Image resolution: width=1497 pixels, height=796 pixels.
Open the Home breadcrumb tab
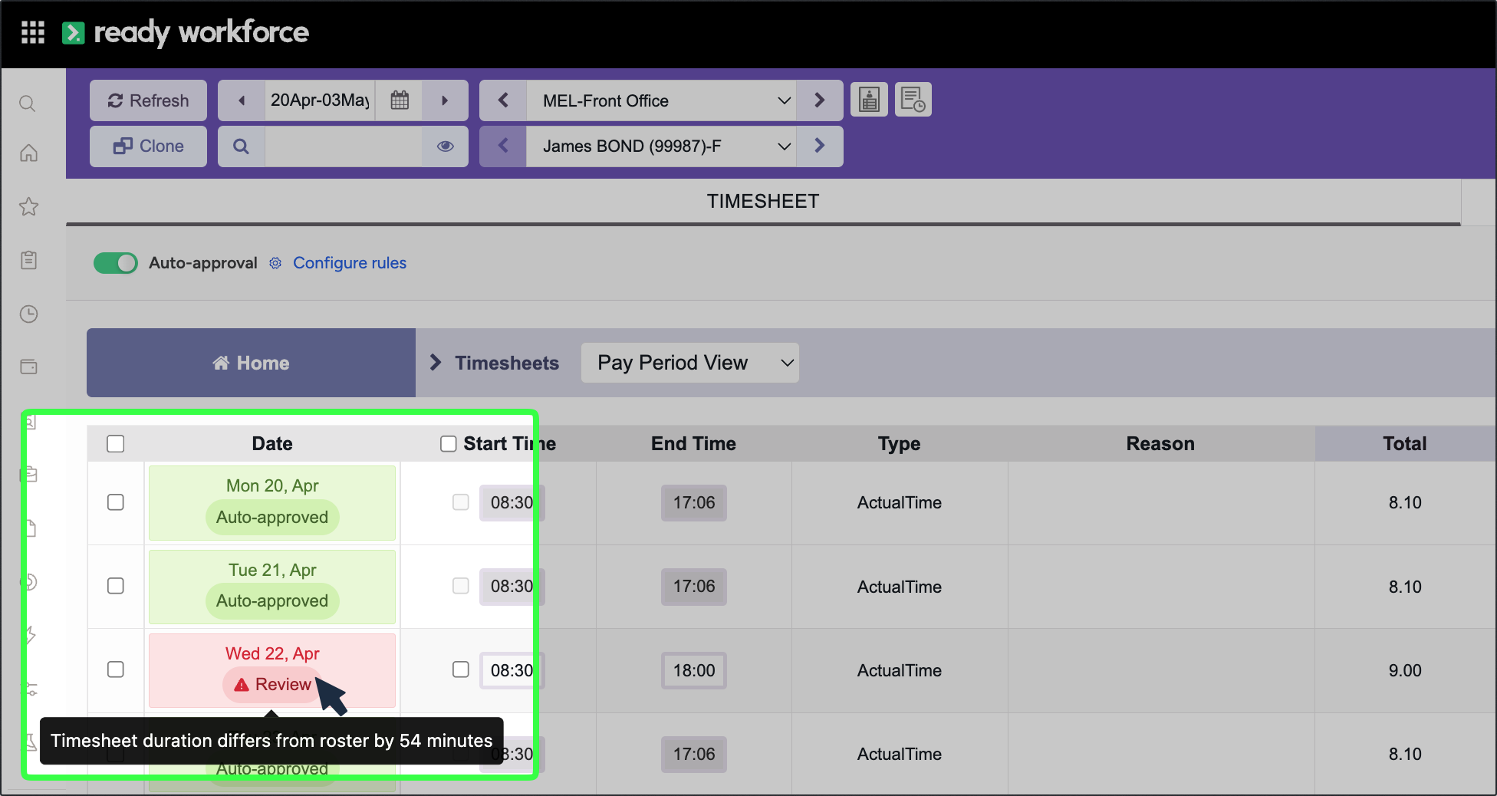click(x=252, y=363)
